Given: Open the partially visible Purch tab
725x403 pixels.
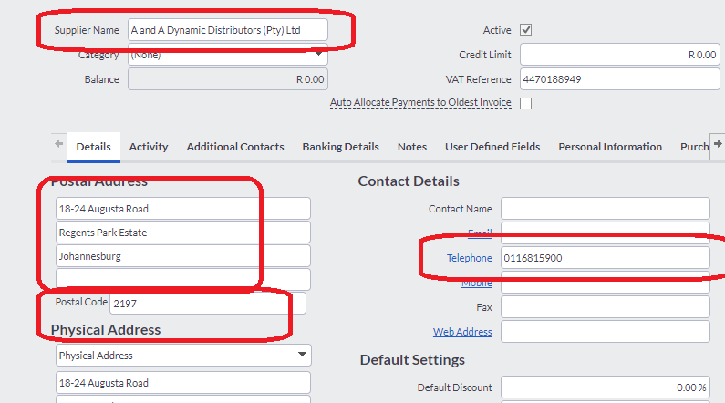Looking at the screenshot, I should pos(694,147).
